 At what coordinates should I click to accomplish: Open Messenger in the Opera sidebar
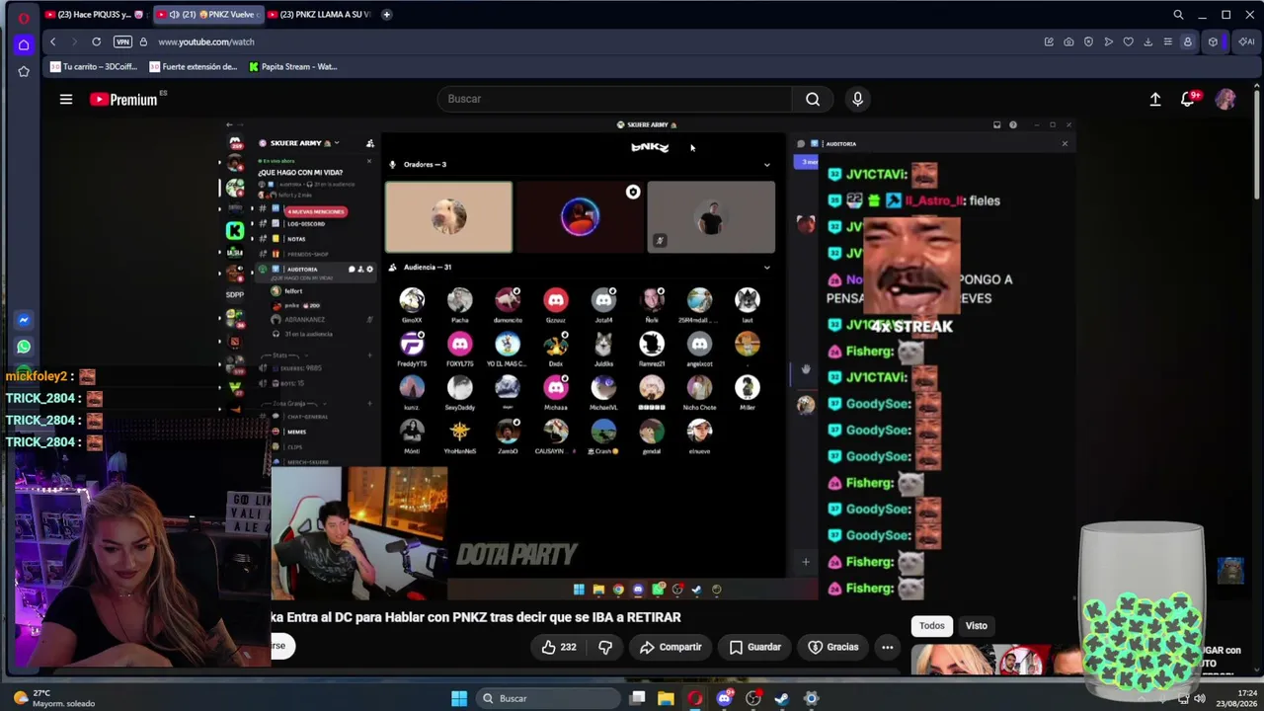[24, 320]
